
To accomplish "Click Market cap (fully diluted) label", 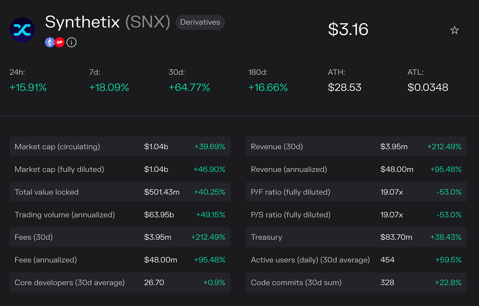I will 59,169.
